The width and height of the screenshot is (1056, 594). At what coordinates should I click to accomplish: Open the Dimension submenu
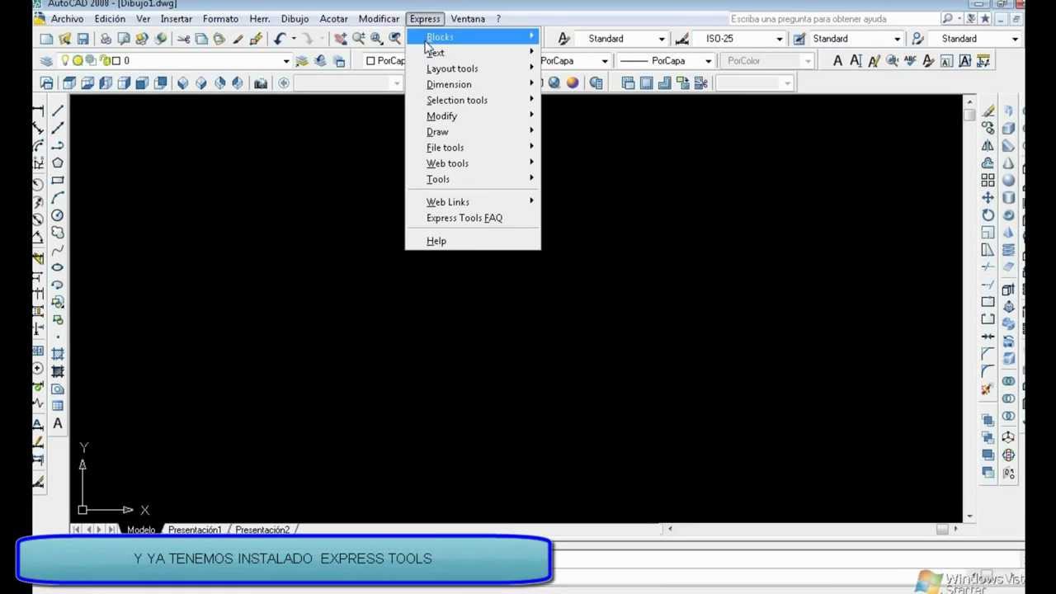tap(473, 84)
